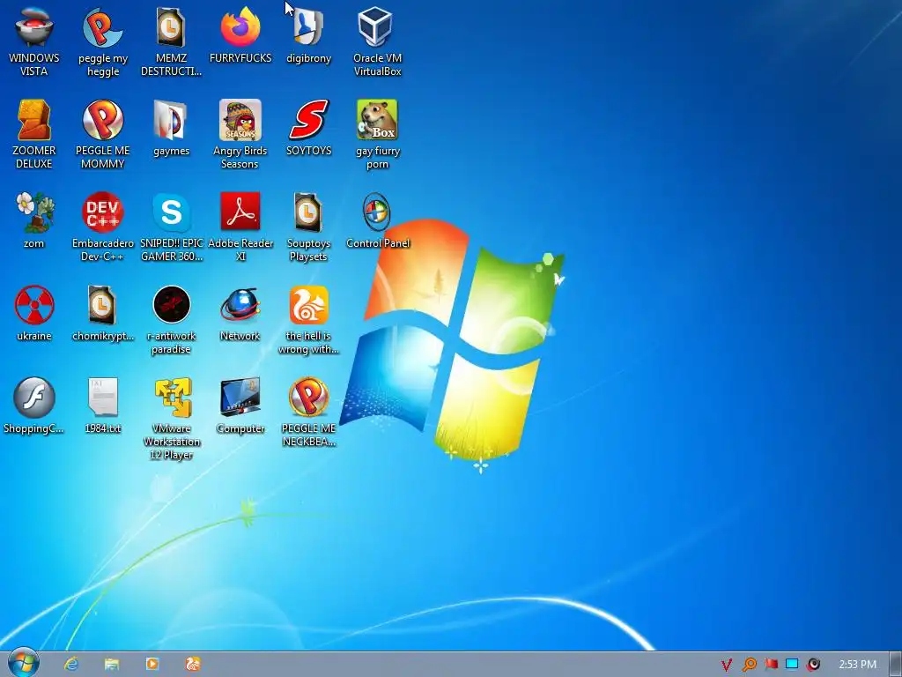902x677 pixels.
Task: Open Windows Explorer from the taskbar
Action: [112, 665]
